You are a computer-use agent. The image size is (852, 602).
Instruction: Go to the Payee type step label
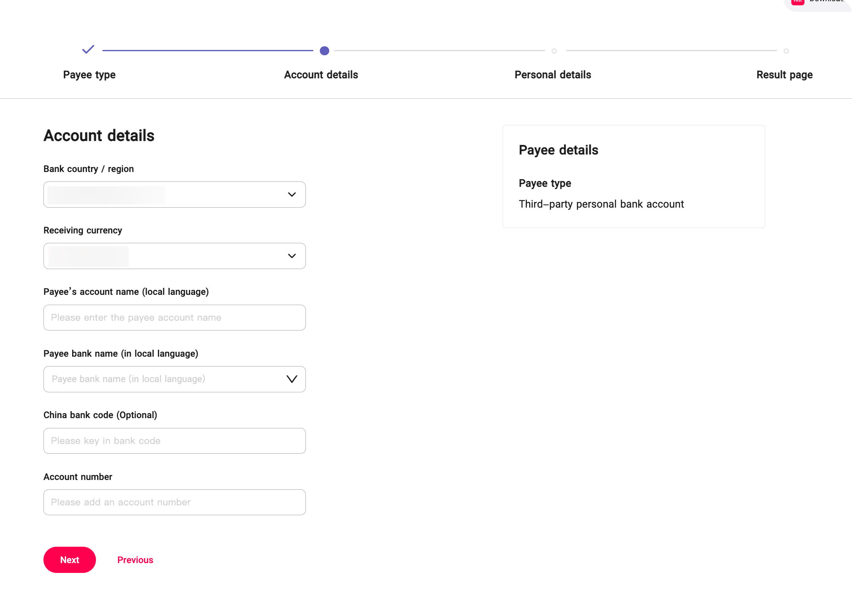pyautogui.click(x=89, y=75)
